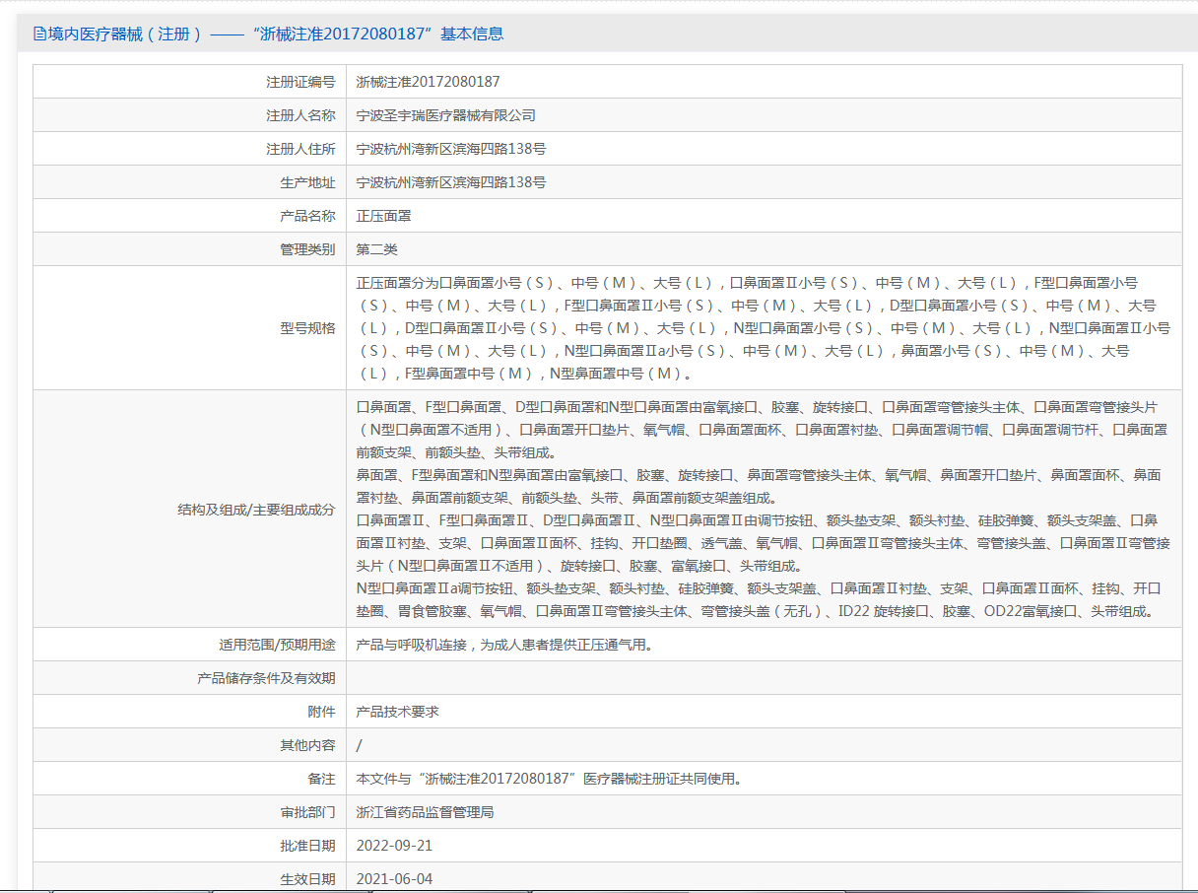The image size is (1198, 893).
Task: Click the '结构及组成/主要组成成分' label cell
Action: 190,510
